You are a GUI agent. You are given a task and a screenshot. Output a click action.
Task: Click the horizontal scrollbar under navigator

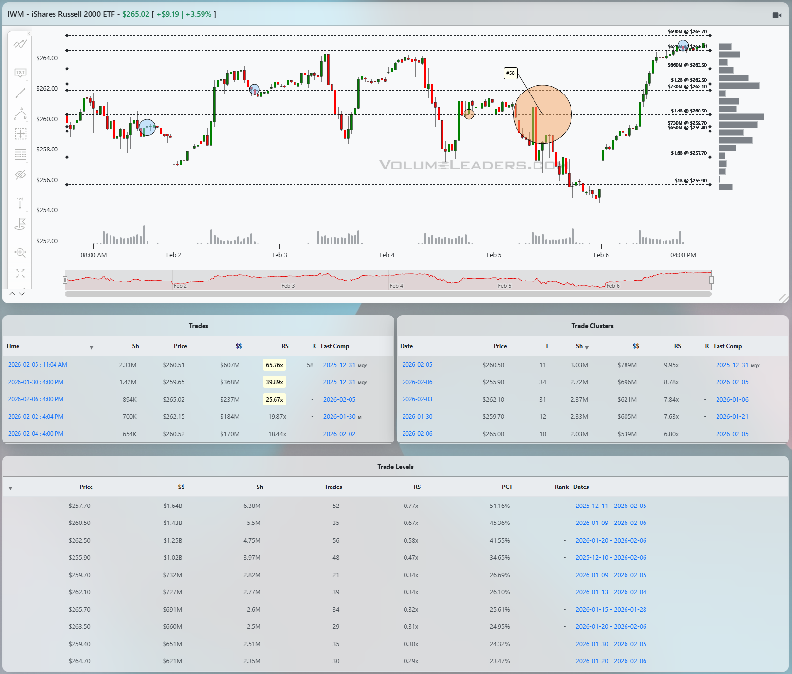[388, 294]
